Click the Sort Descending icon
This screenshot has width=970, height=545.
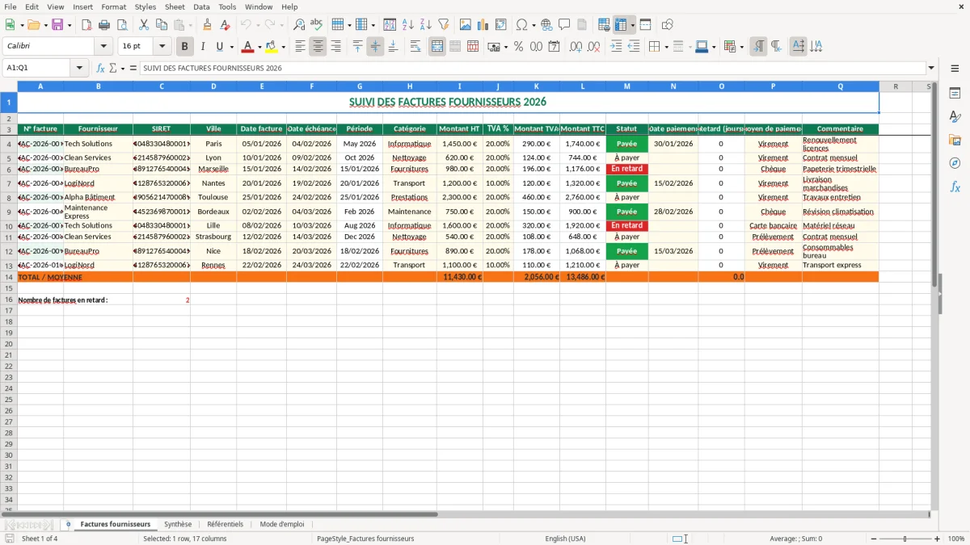[x=426, y=25]
